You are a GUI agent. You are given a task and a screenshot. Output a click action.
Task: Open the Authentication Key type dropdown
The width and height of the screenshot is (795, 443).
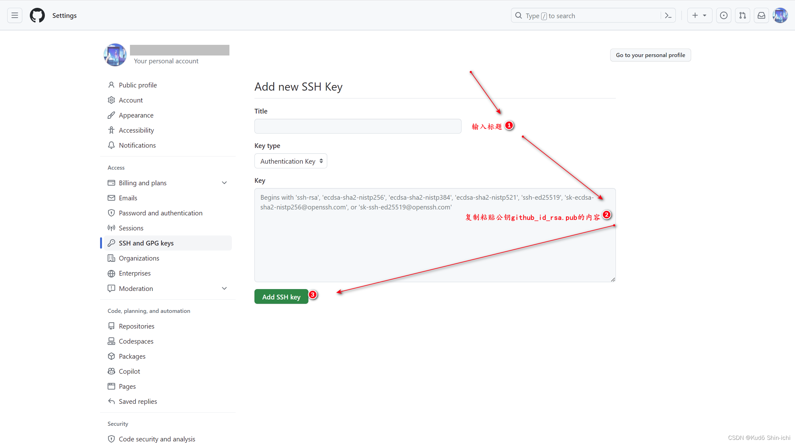(290, 161)
